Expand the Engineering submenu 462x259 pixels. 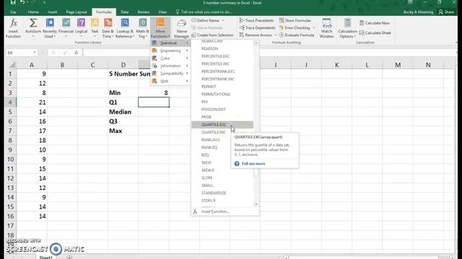click(x=170, y=51)
